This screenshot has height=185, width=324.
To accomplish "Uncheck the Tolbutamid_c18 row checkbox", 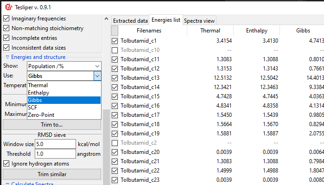I will click(114, 124).
